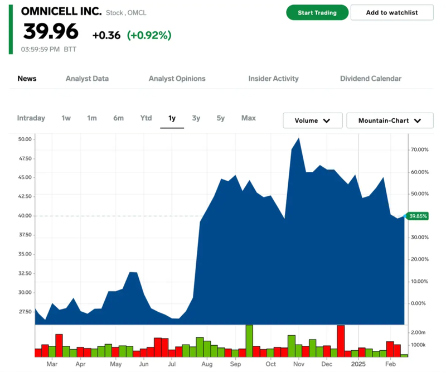The width and height of the screenshot is (446, 372).
Task: Click the Start Trading button
Action: click(x=317, y=13)
